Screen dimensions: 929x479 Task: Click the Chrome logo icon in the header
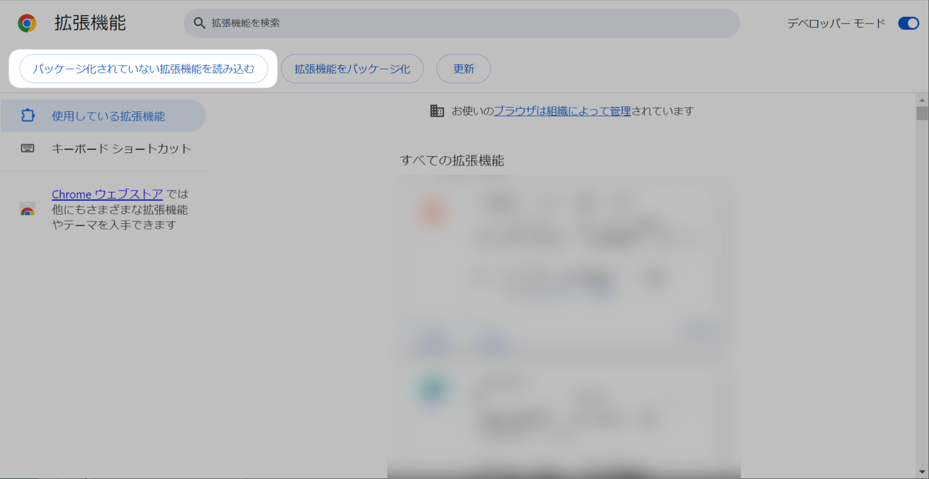click(x=25, y=23)
